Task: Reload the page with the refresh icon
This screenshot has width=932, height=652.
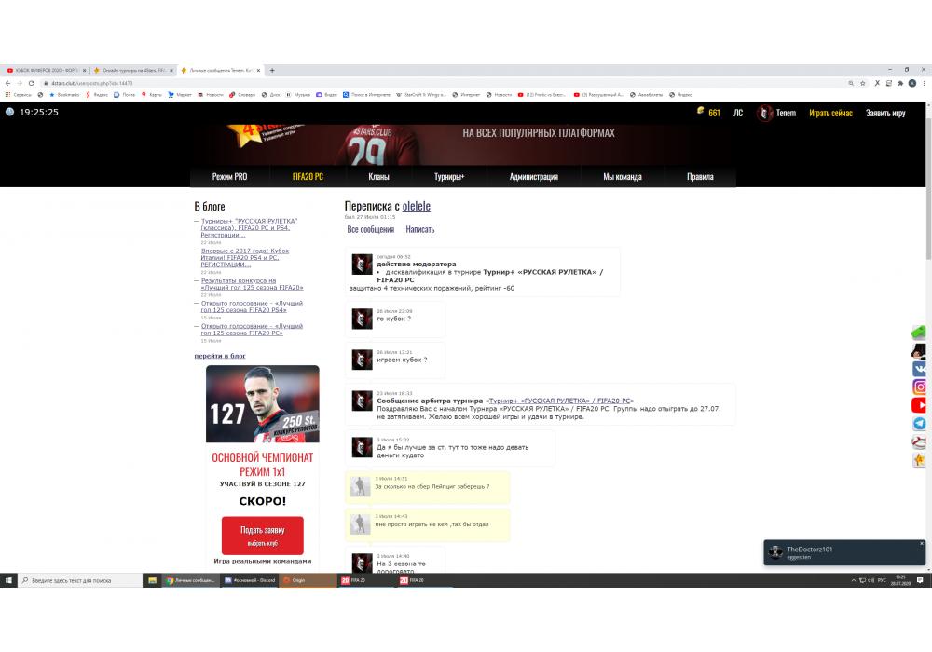Action: click(x=31, y=83)
